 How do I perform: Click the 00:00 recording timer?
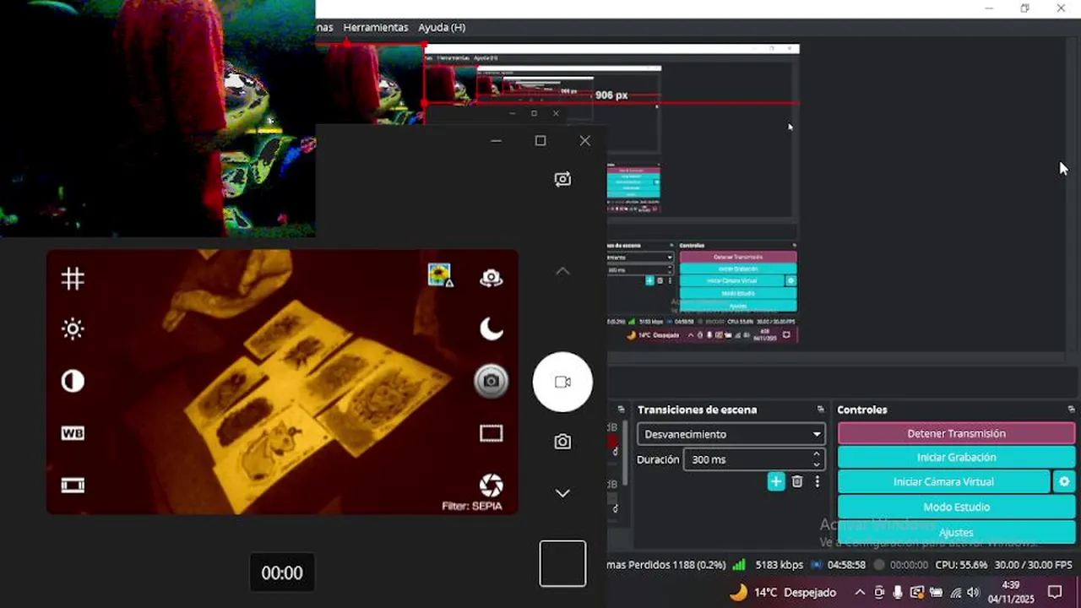(282, 573)
